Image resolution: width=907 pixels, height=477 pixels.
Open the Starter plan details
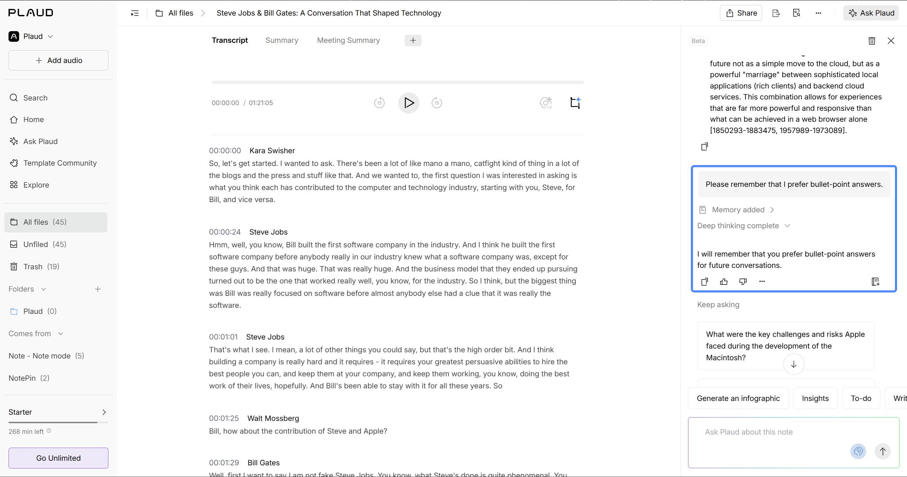(x=57, y=412)
